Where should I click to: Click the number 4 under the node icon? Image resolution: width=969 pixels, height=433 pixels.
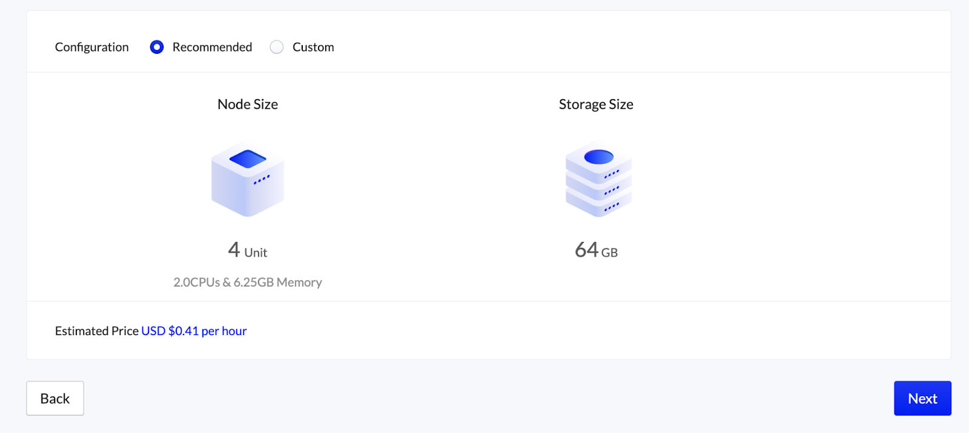[234, 250]
